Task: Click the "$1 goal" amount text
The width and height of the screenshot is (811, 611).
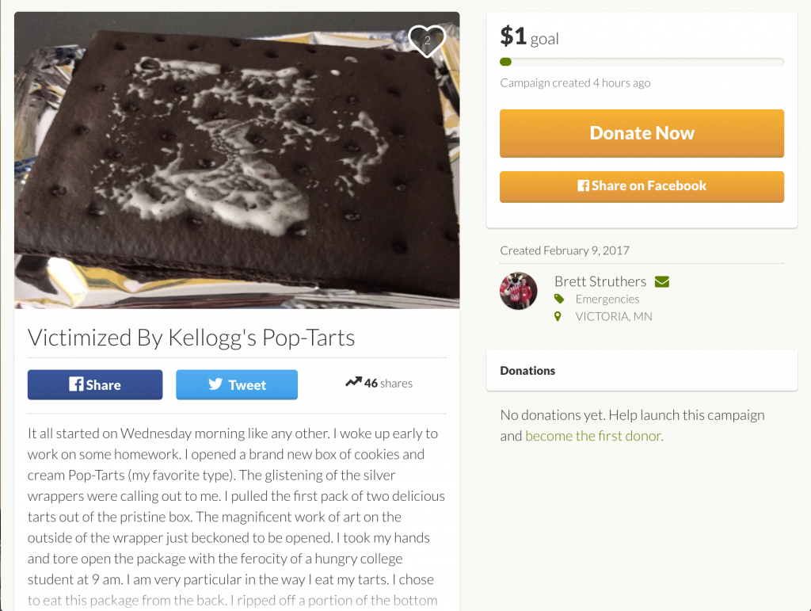Action: 529,36
